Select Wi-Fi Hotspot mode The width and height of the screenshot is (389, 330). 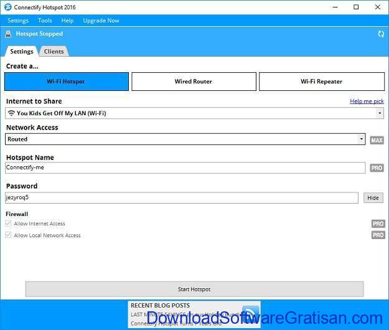click(x=67, y=82)
